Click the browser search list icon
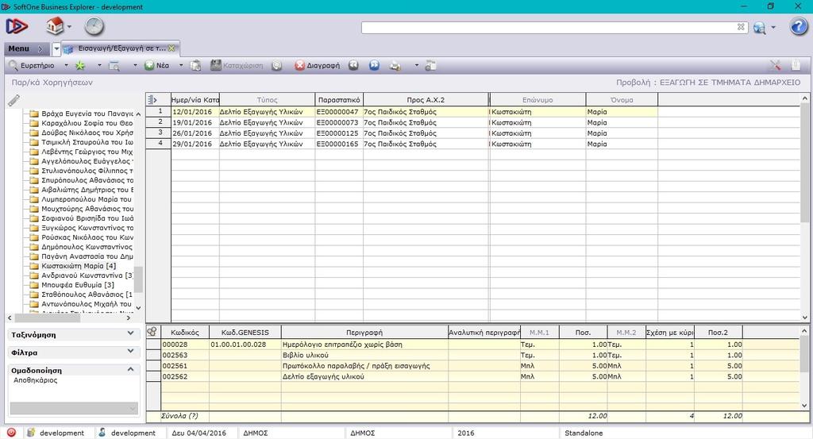The image size is (813, 439). point(114,66)
